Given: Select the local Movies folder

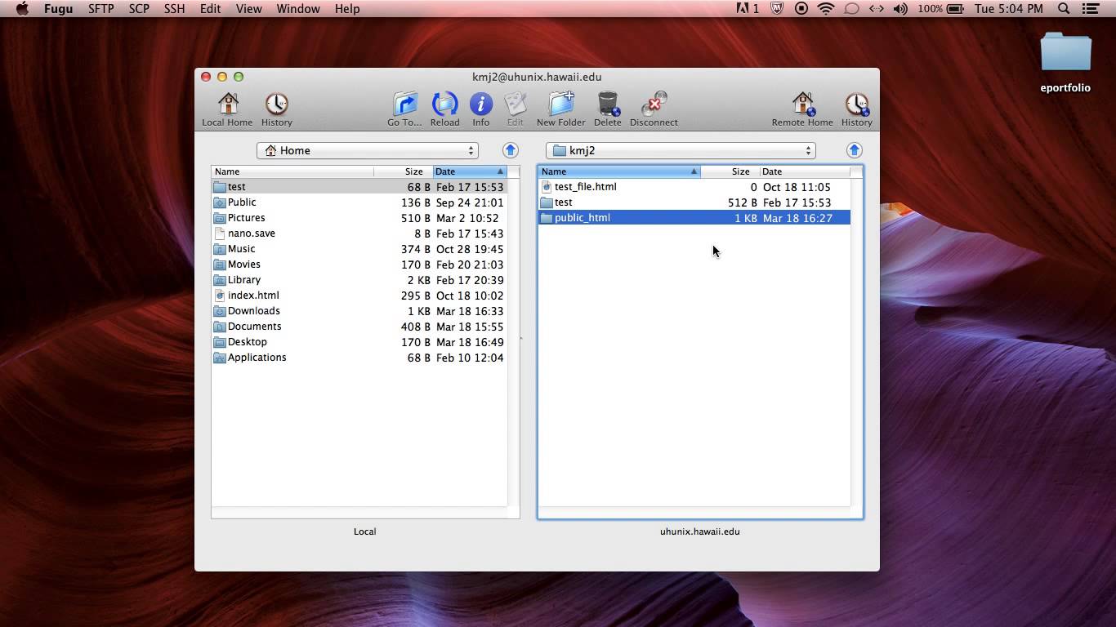Looking at the screenshot, I should pos(359,265).
